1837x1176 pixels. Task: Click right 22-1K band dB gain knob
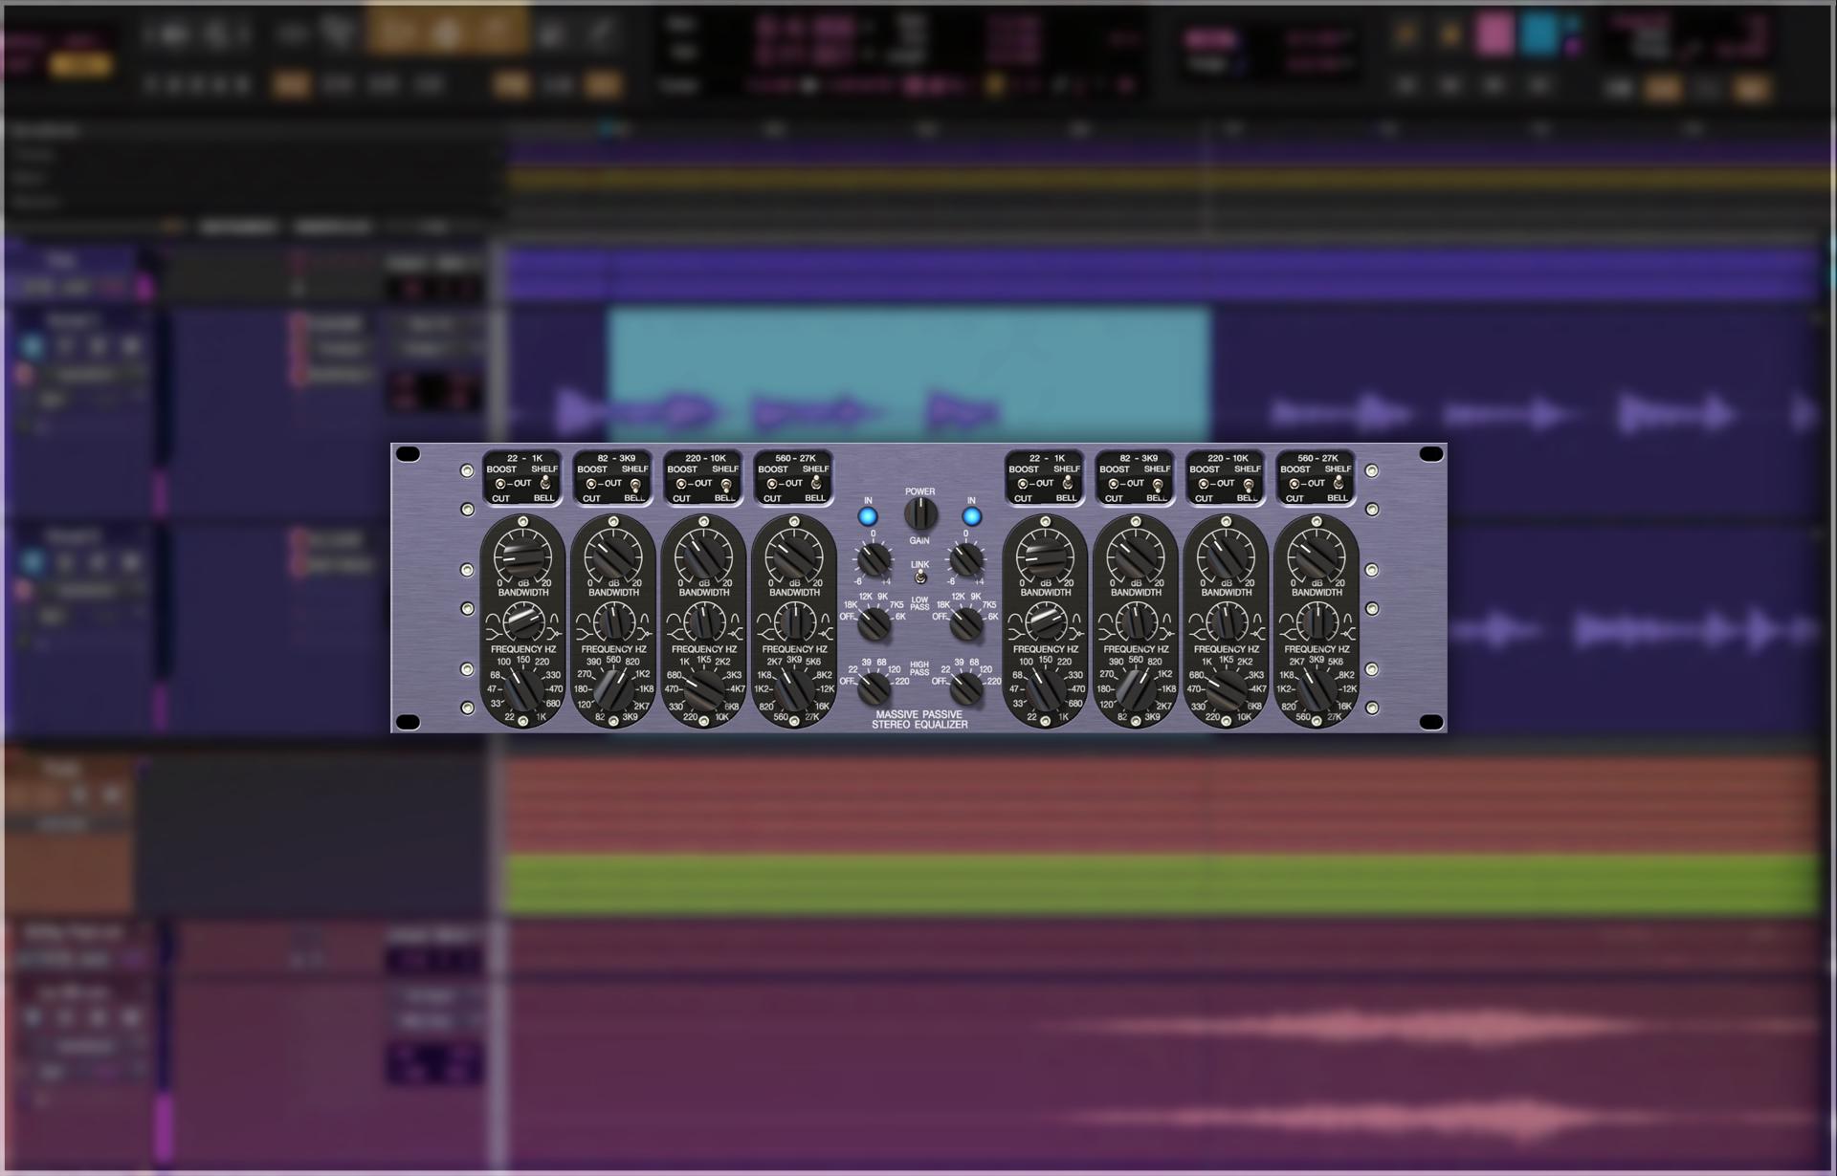[1045, 556]
